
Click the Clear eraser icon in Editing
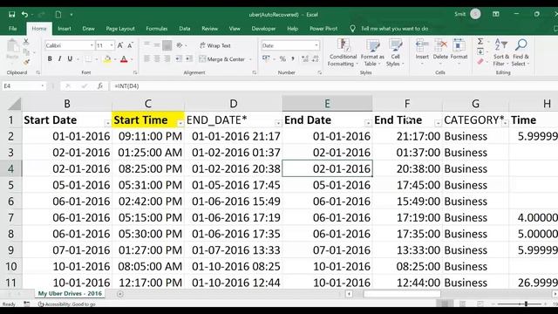[480, 62]
